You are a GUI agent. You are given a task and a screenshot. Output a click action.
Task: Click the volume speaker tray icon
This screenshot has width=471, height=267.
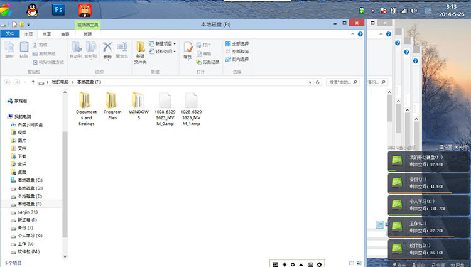[x=414, y=11]
